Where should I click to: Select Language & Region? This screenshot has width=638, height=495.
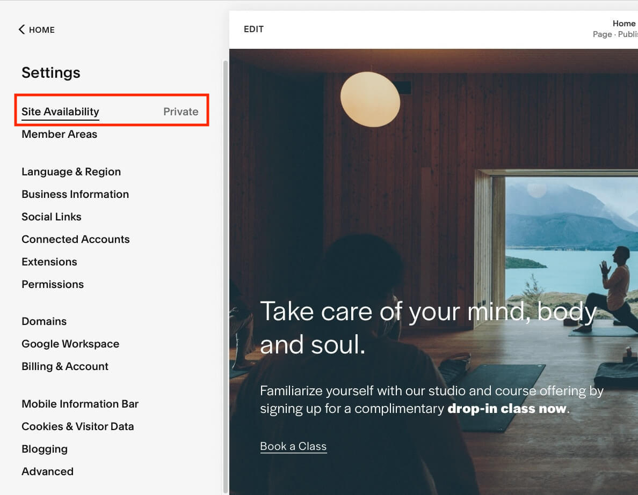pos(71,172)
